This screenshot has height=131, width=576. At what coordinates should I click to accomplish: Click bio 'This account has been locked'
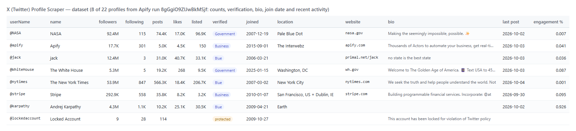point(439,119)
